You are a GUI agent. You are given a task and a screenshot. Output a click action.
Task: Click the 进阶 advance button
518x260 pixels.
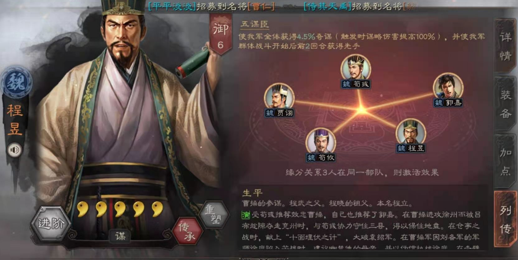coord(51,223)
